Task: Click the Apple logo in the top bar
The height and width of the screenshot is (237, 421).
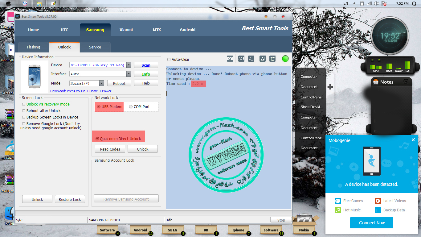Action: coord(8,3)
